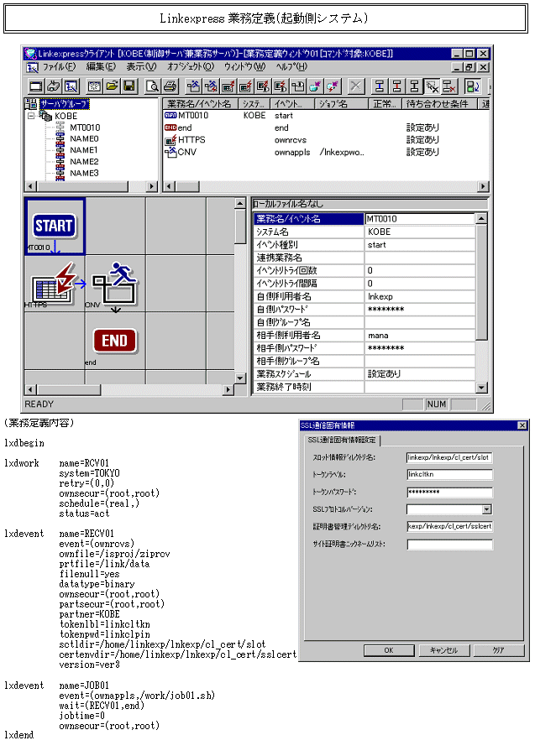Click the 自側利用者名 value lnkexp
This screenshot has width=535, height=756.
380,296
